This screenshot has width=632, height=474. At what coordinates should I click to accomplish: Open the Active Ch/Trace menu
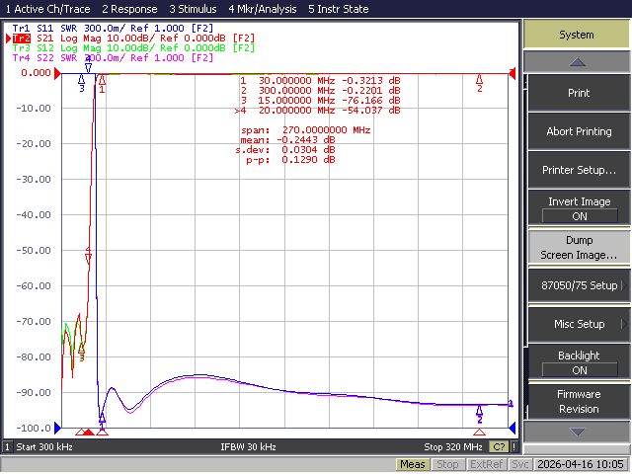pos(48,9)
